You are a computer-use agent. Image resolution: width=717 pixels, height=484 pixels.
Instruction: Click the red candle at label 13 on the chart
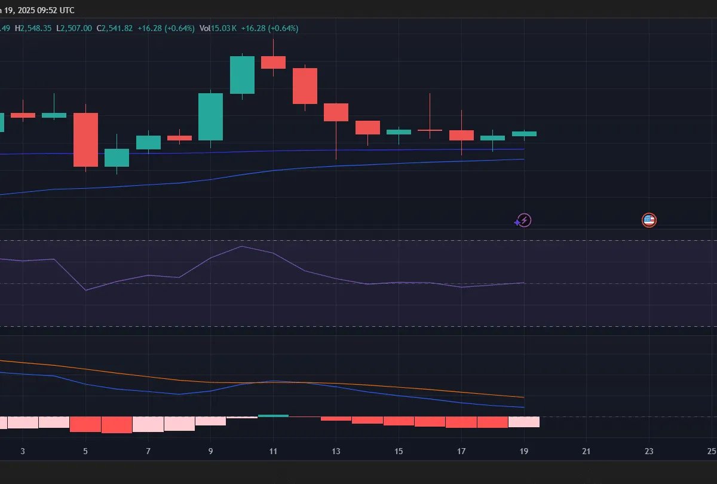[x=336, y=112]
